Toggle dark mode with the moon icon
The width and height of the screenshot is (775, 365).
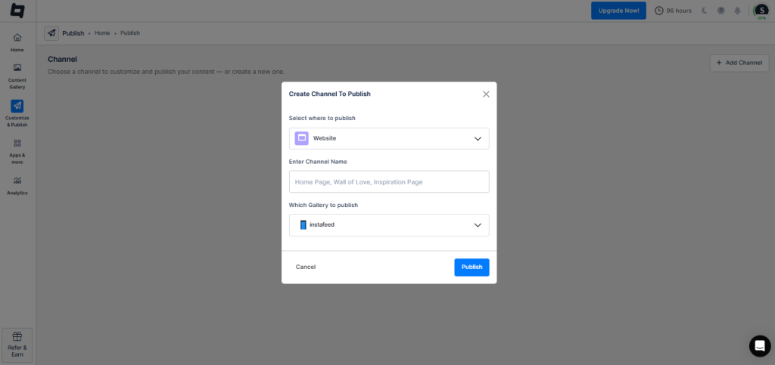point(704,11)
